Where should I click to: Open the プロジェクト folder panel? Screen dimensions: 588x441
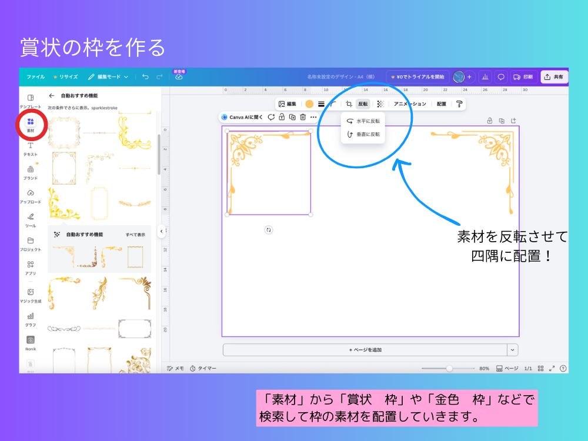31,244
